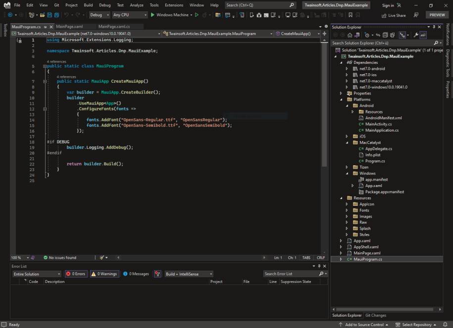Screen dimensions: 453x328
Task: Click the code editor vertical scrollbar
Action: tap(324, 105)
